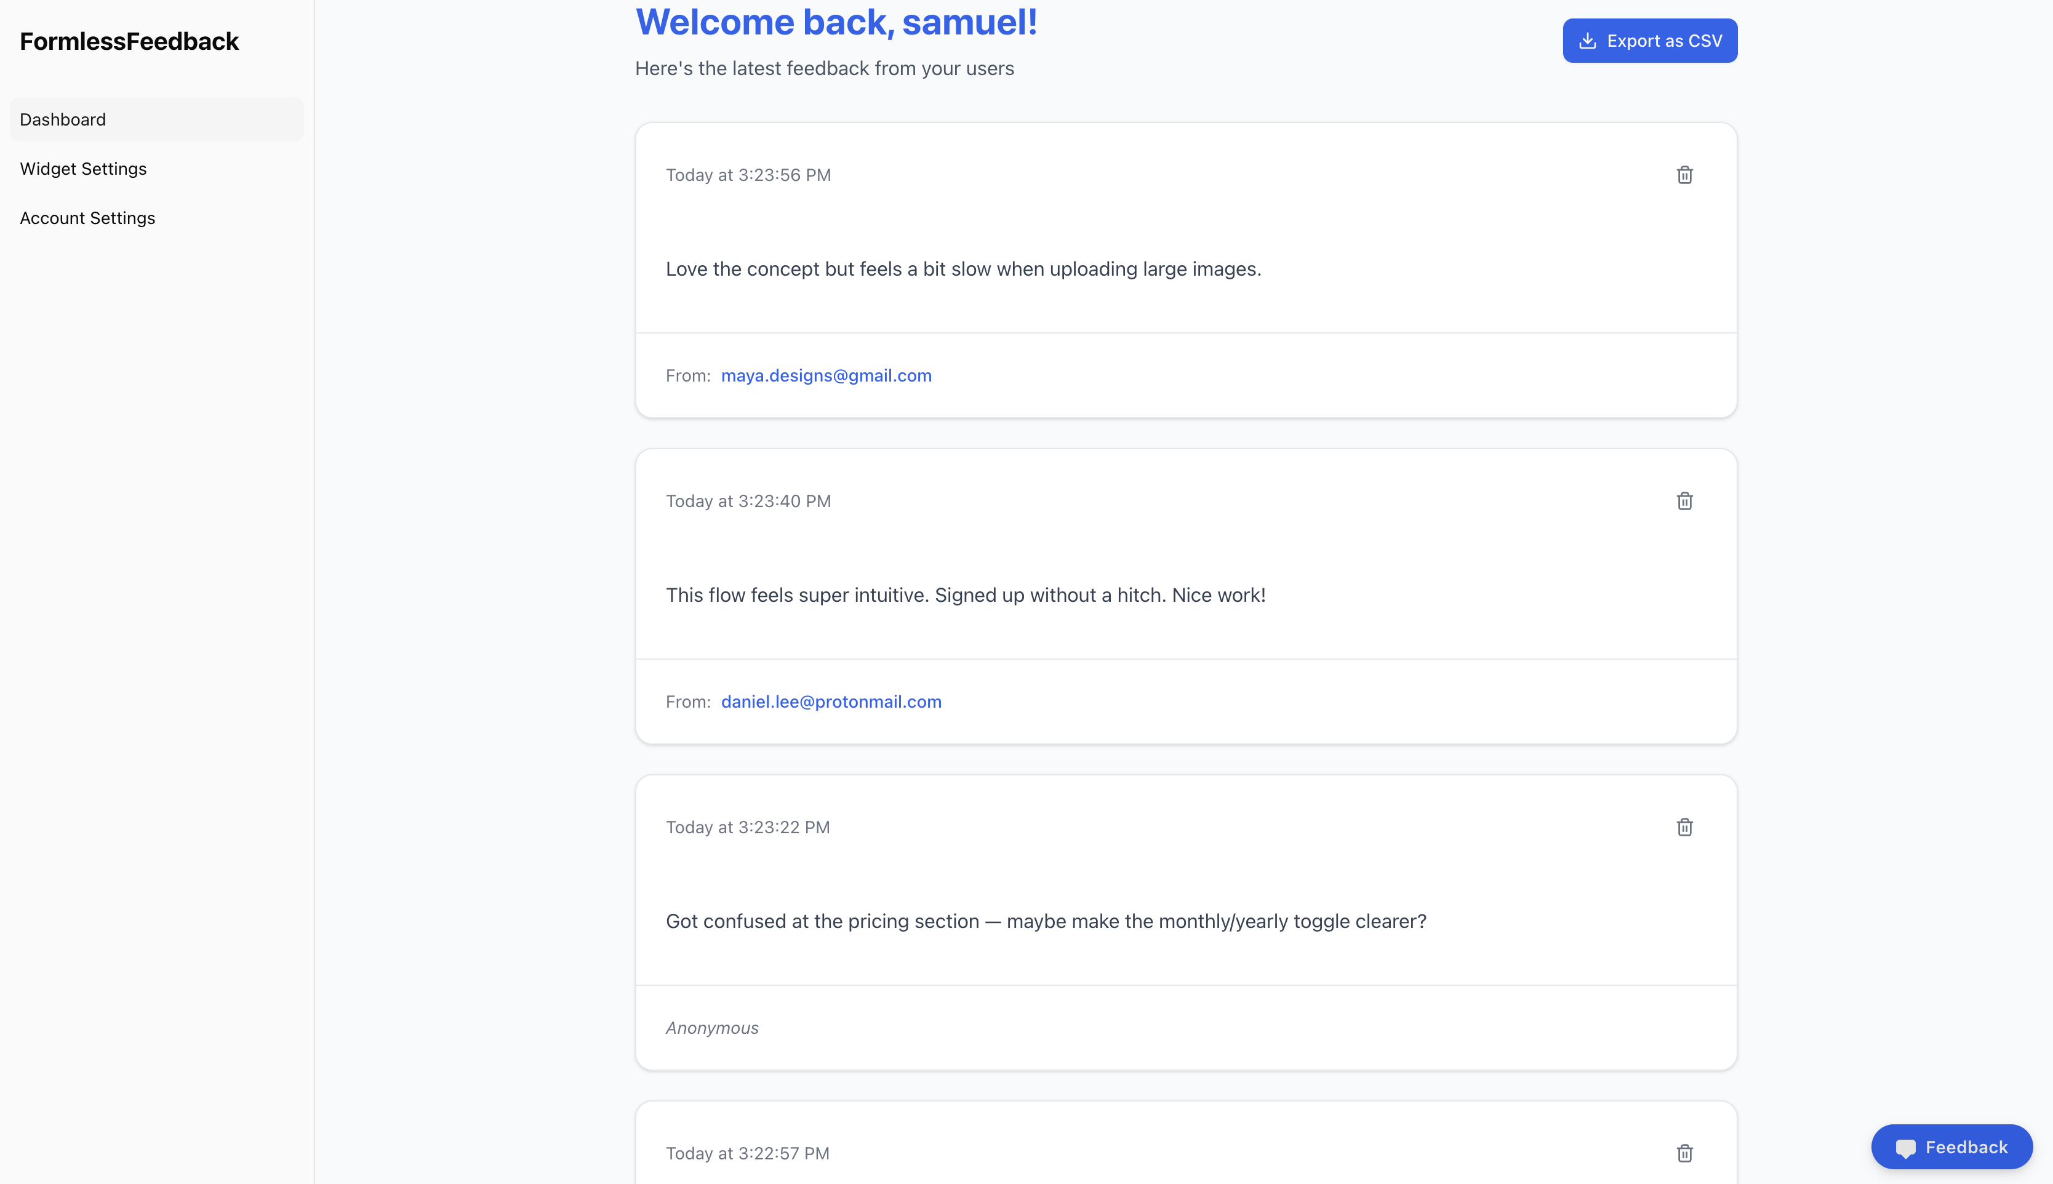Delete the feedback from 3:22:57 PM
The width and height of the screenshot is (2053, 1184).
click(x=1684, y=1153)
